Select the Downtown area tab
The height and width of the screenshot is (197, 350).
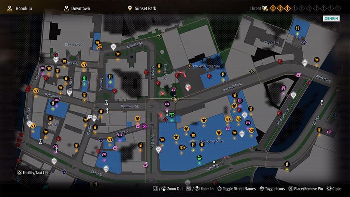click(x=77, y=9)
